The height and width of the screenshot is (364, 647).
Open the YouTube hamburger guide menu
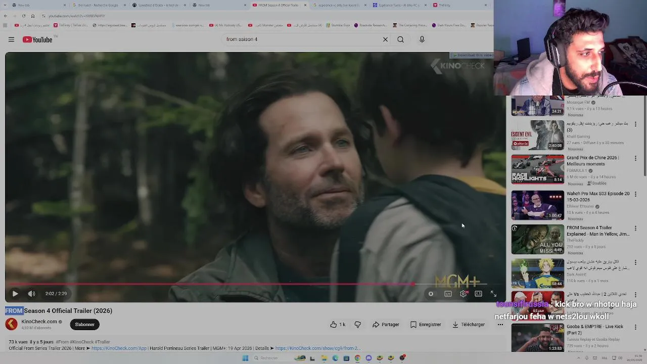click(x=11, y=39)
